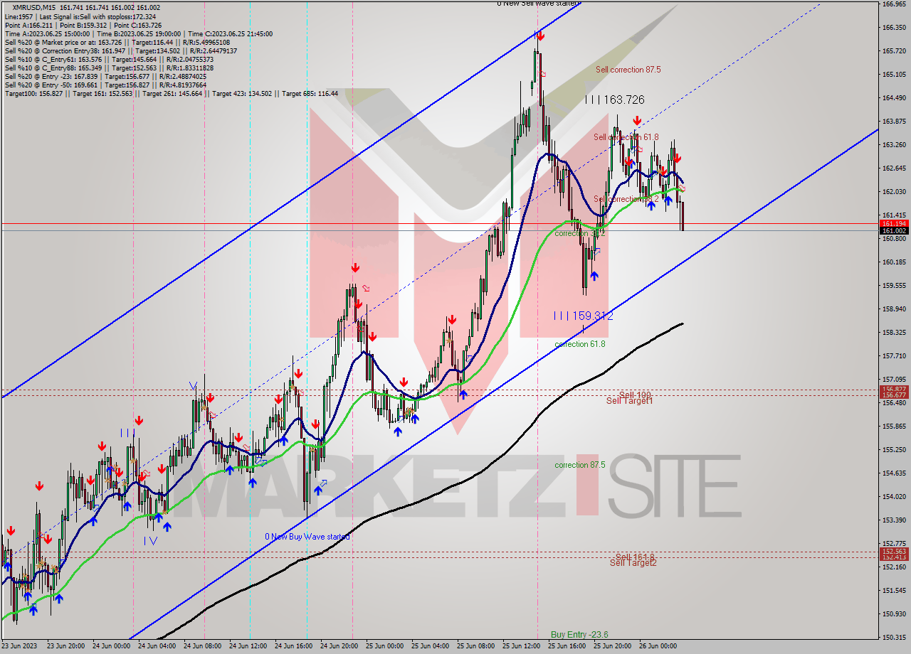Click 155.250 on the price axis
The width and height of the screenshot is (911, 654).
(x=893, y=450)
